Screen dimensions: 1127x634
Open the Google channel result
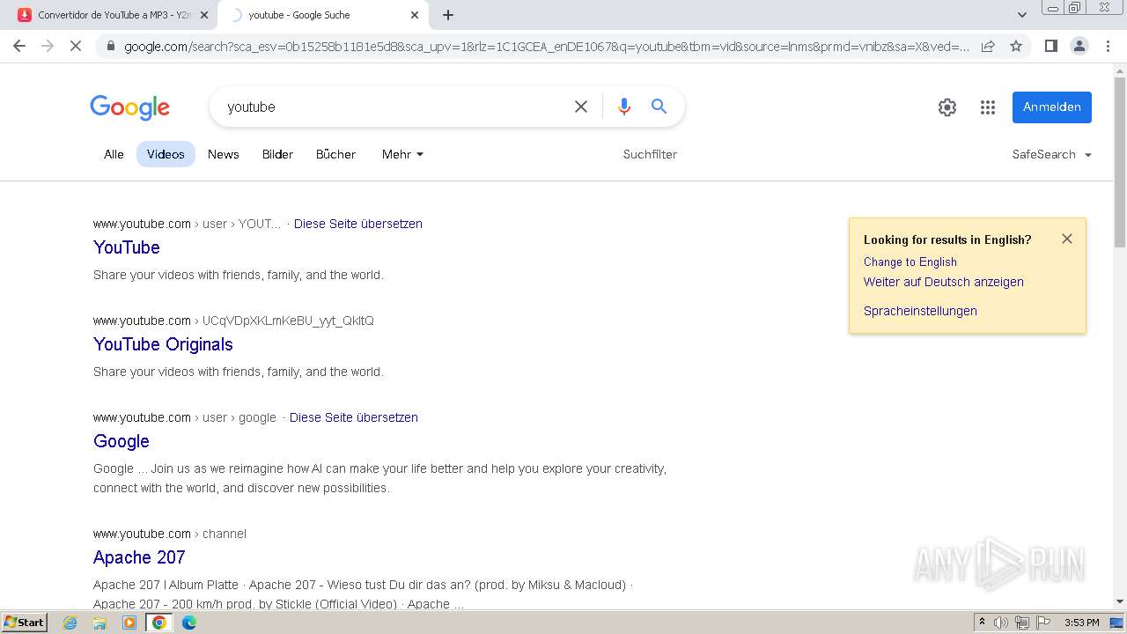tap(122, 441)
